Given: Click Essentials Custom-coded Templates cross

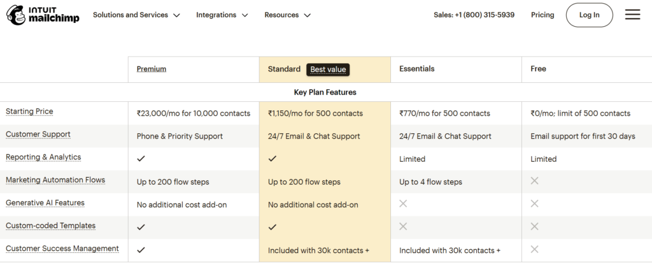Looking at the screenshot, I should pyautogui.click(x=403, y=226).
